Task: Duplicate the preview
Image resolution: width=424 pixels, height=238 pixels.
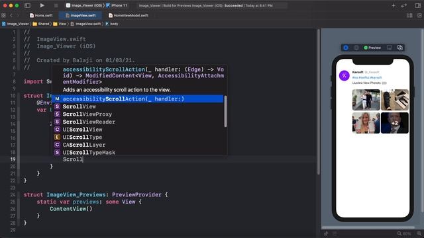Action: pyautogui.click(x=400, y=48)
